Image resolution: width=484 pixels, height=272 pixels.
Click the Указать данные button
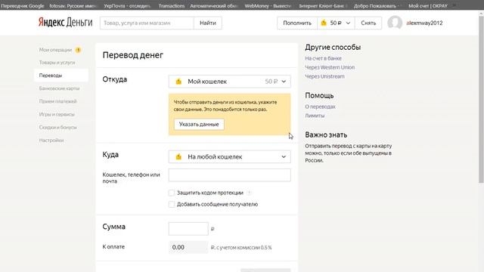click(199, 124)
